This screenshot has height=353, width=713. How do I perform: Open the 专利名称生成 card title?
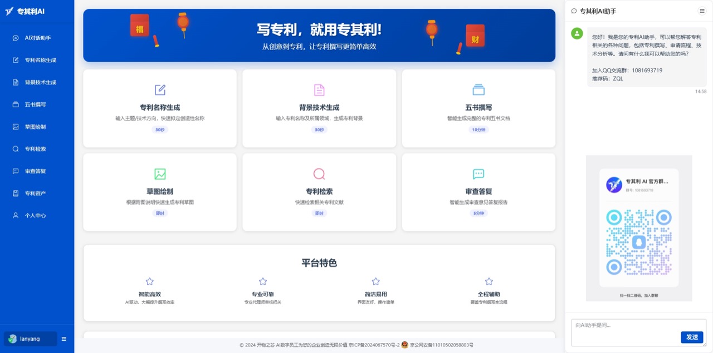coord(160,107)
